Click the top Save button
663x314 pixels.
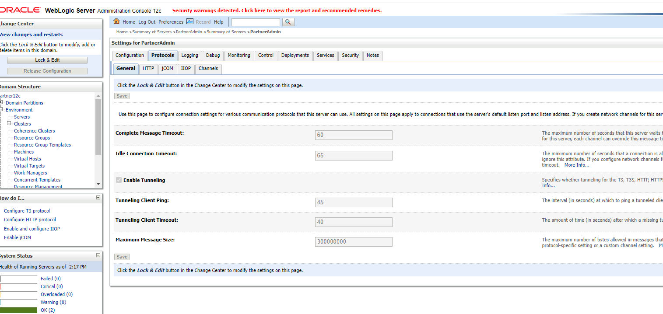(122, 96)
